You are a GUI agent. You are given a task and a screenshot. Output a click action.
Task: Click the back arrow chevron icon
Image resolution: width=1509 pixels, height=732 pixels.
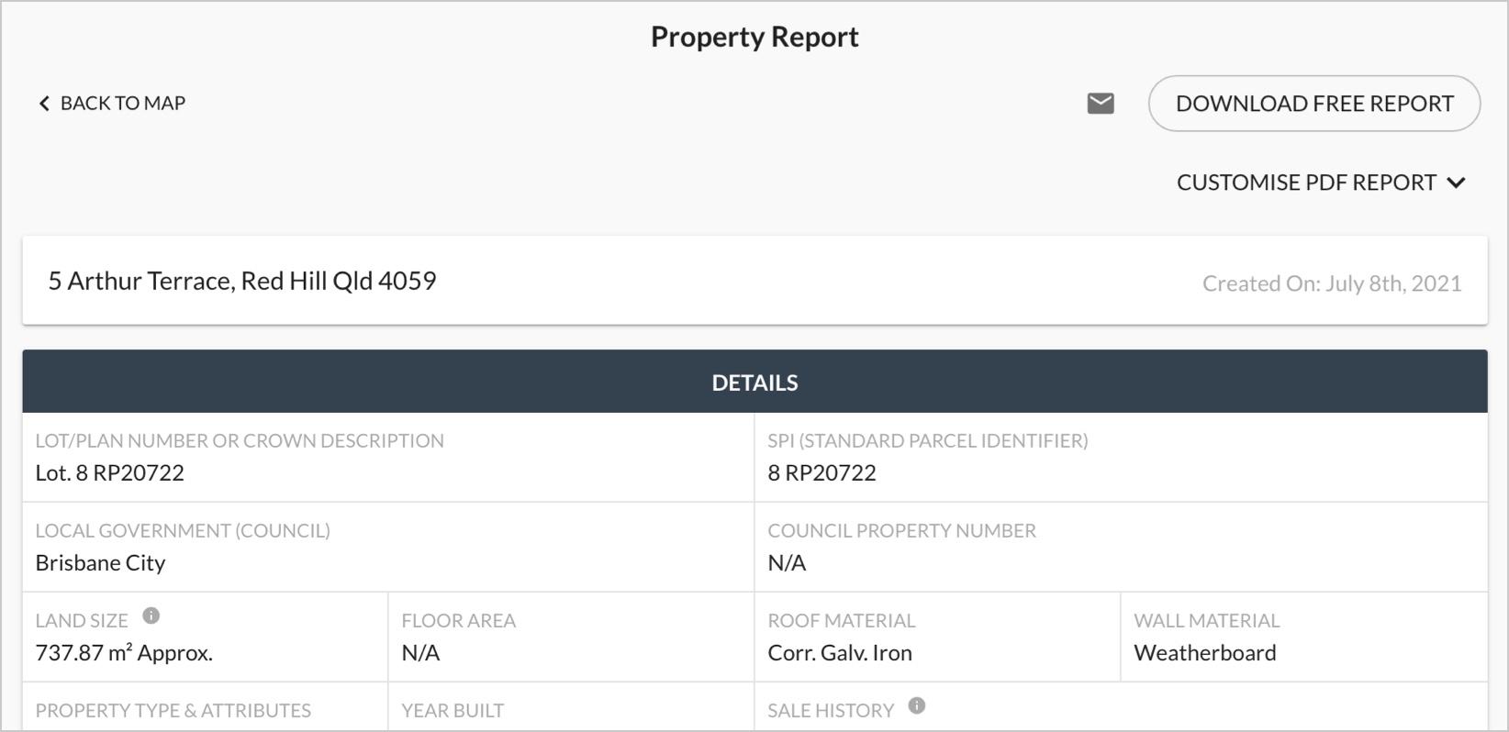(43, 104)
